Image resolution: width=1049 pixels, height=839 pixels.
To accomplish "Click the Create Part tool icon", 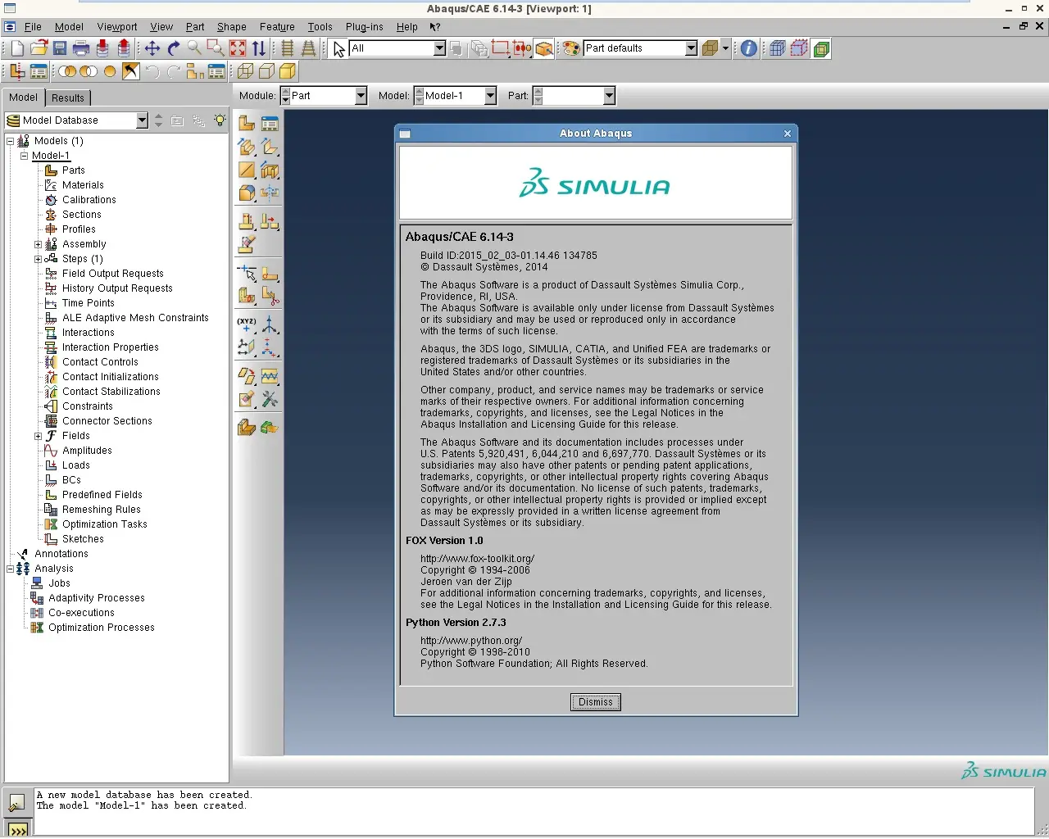I will [x=247, y=124].
